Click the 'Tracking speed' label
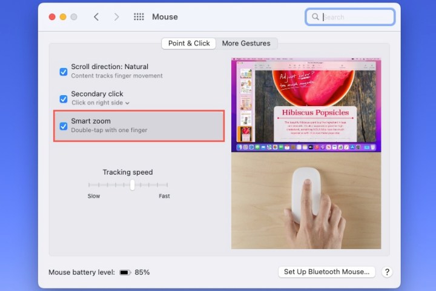 (x=128, y=172)
